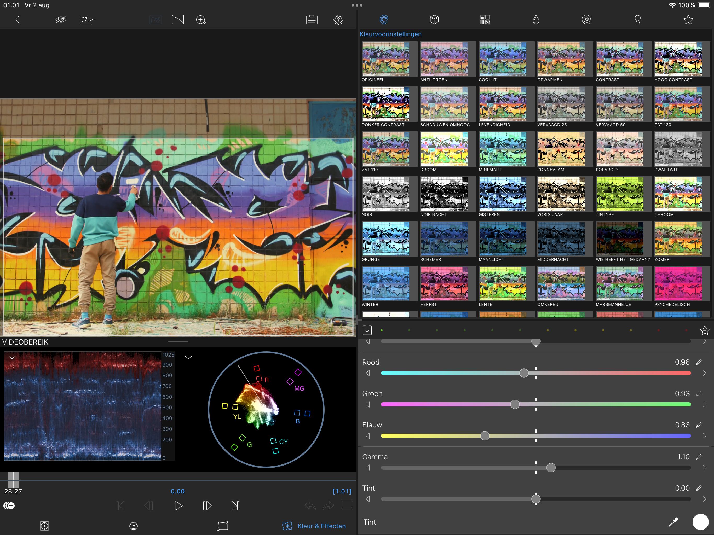
Task: Click the import preset download icon
Action: pyautogui.click(x=367, y=330)
